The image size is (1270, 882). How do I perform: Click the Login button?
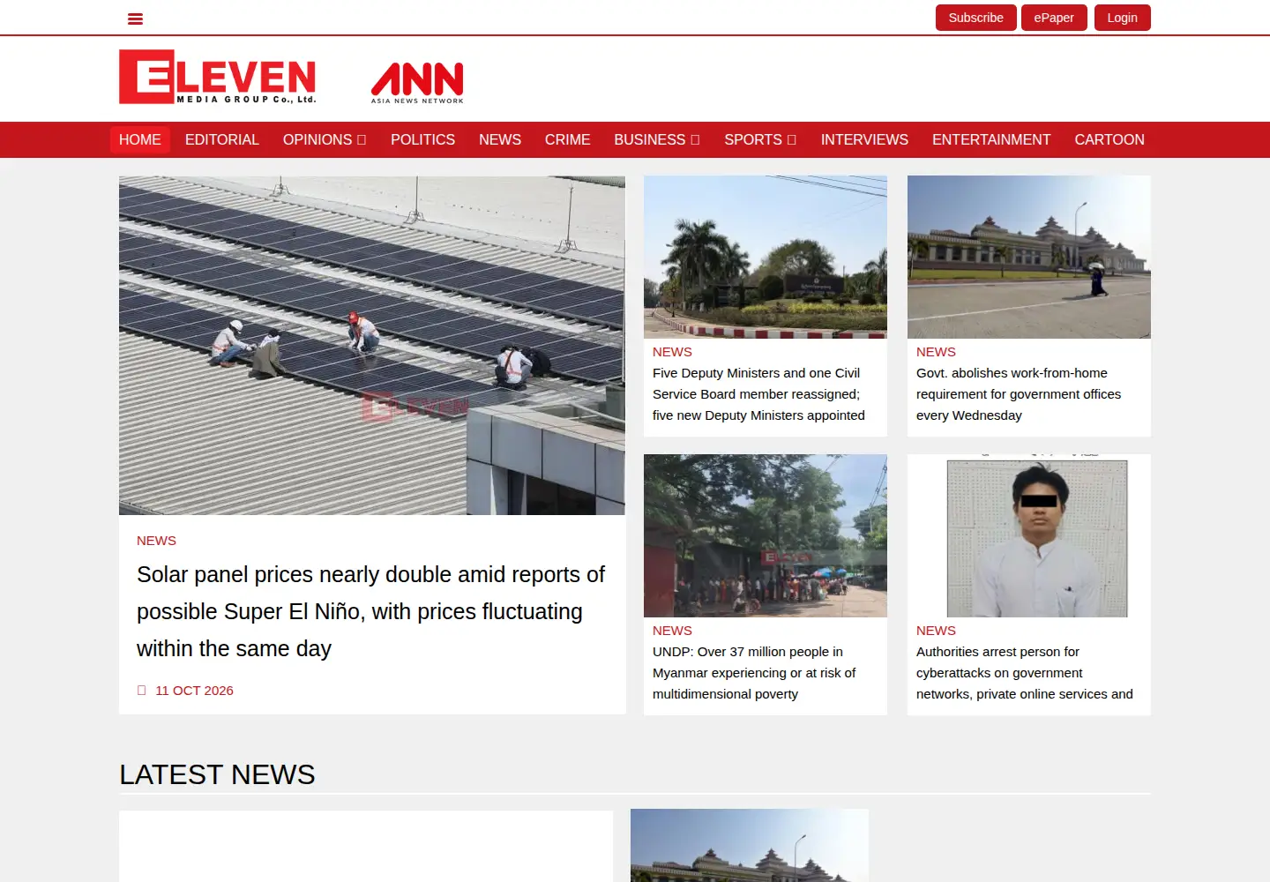[1122, 18]
